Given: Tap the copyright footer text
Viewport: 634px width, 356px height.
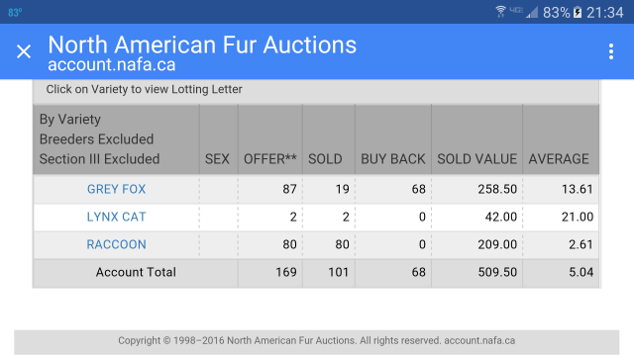Looking at the screenshot, I should (x=317, y=340).
